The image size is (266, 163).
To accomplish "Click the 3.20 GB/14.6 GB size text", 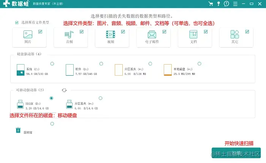I will (37, 108).
